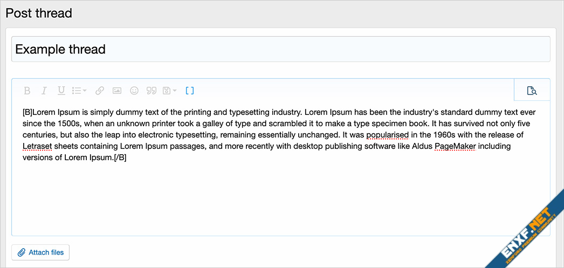Click the Insert quote icon
This screenshot has height=268, width=564.
click(x=152, y=91)
